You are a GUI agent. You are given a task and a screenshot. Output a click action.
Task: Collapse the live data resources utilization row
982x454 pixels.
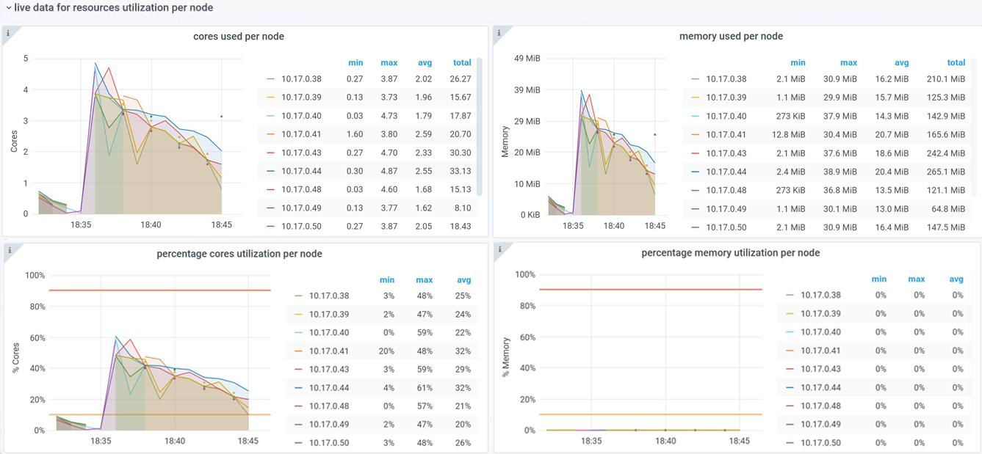(9, 8)
